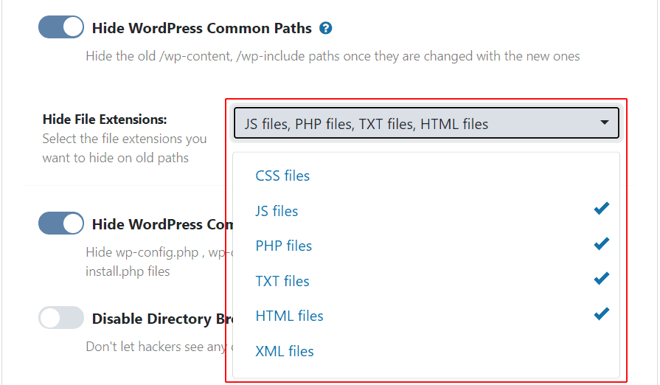Click the checkmark beside TXT files
Image resolution: width=660 pixels, height=385 pixels.
click(x=602, y=279)
